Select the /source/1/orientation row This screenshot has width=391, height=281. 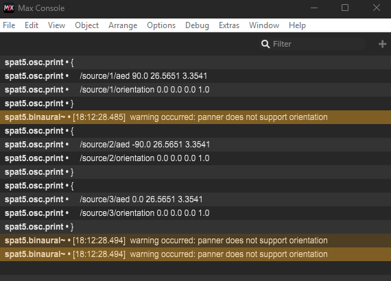click(x=195, y=90)
